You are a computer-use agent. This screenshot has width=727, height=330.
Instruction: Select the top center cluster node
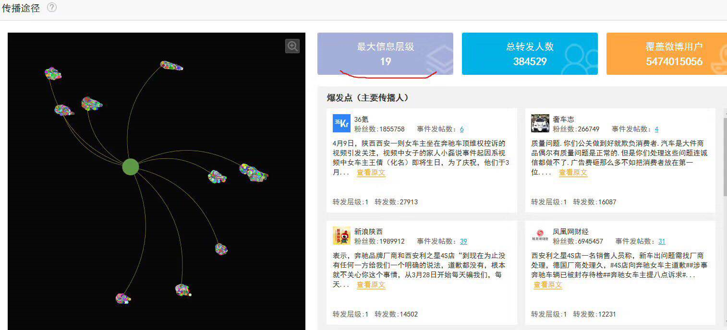click(171, 66)
